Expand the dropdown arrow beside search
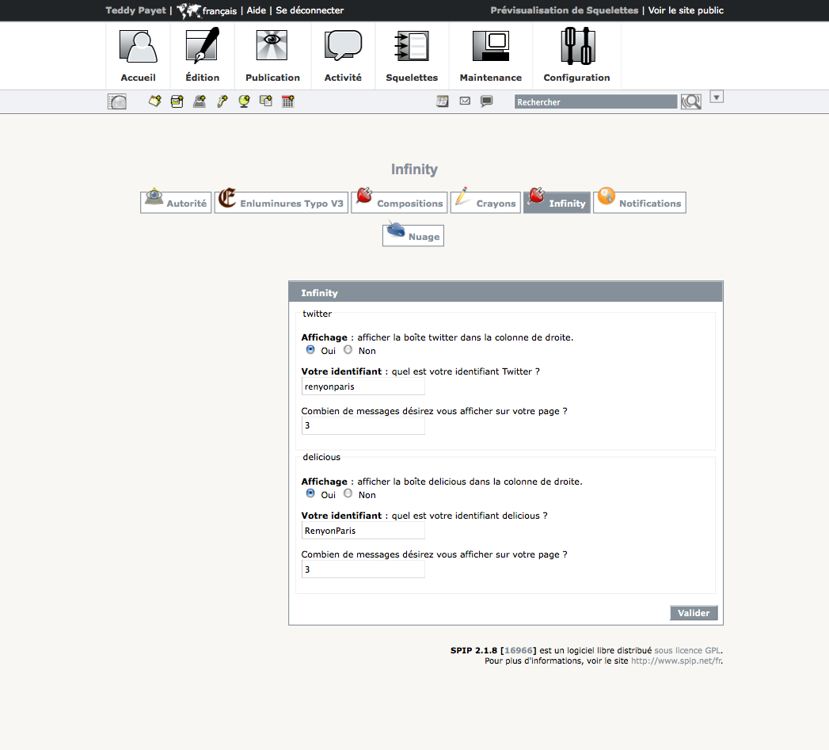This screenshot has height=750, width=829. point(717,97)
